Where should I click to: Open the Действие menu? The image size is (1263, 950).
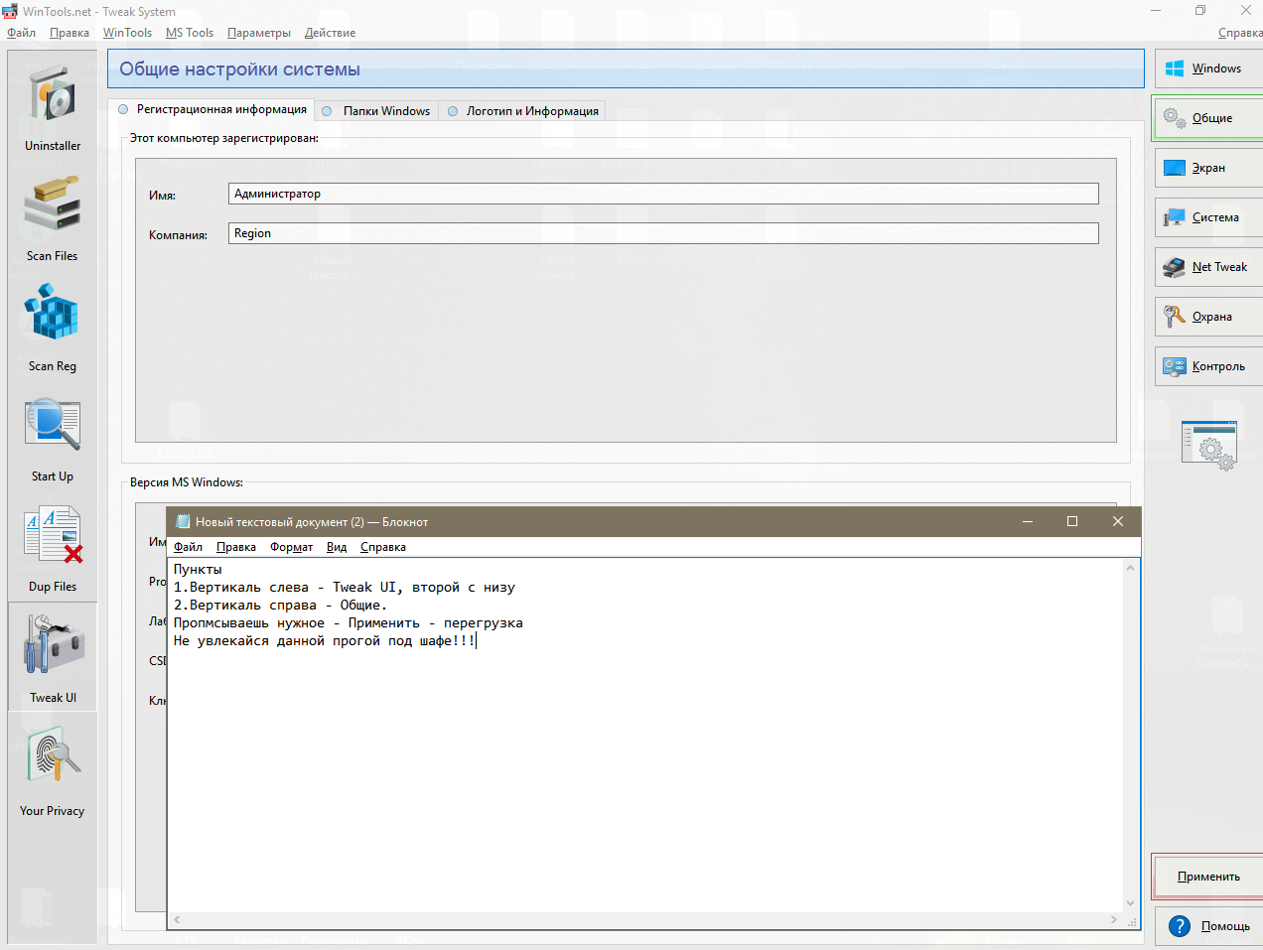[x=330, y=33]
